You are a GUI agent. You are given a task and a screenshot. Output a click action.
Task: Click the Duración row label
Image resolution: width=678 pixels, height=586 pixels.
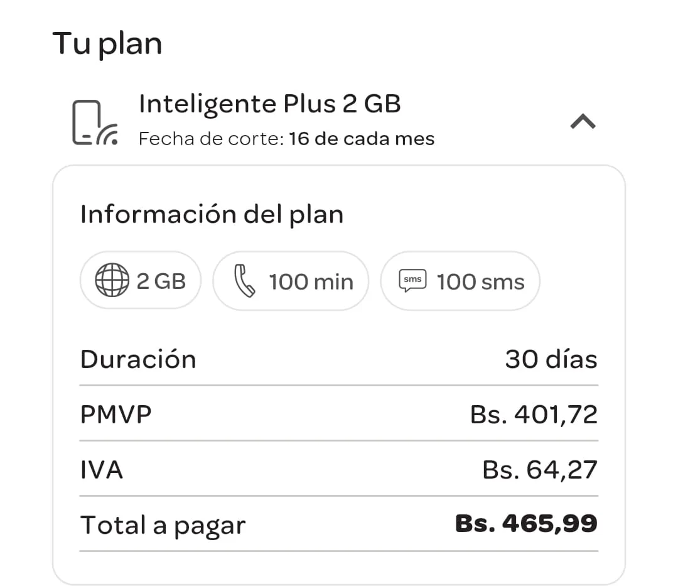click(x=138, y=359)
